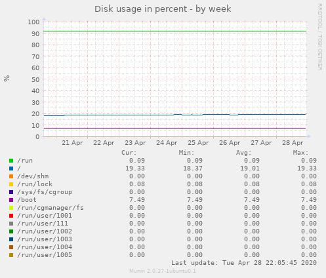326x278 pixels.
Task: Click the minimum value 18.37
Action: tap(193, 169)
